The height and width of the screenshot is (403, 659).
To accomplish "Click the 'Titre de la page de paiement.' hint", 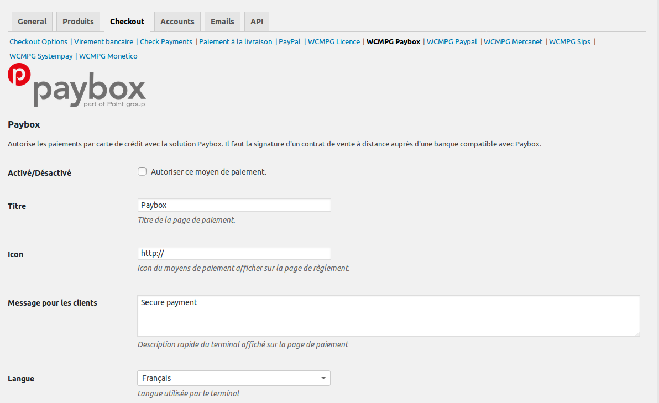I will (x=186, y=220).
